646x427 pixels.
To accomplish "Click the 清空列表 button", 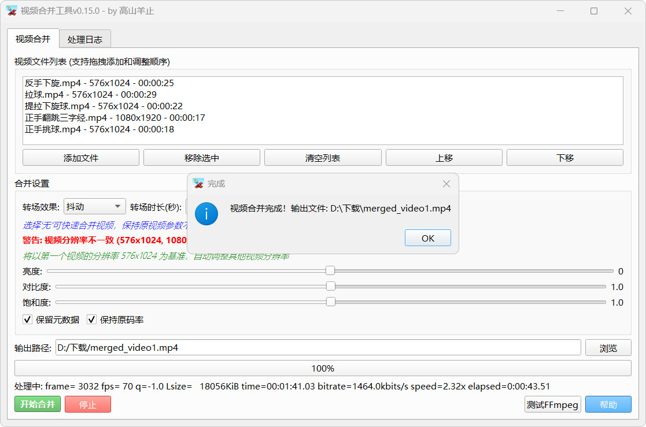I will click(323, 158).
